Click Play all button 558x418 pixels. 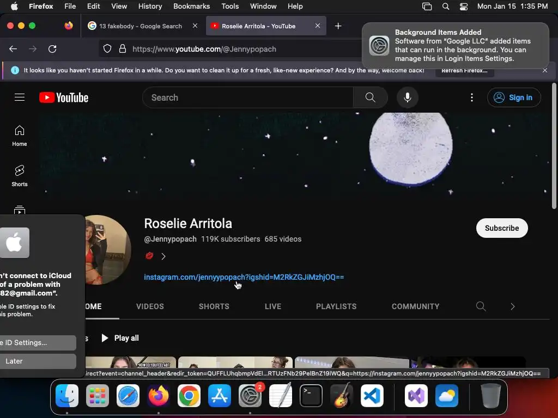(120, 338)
